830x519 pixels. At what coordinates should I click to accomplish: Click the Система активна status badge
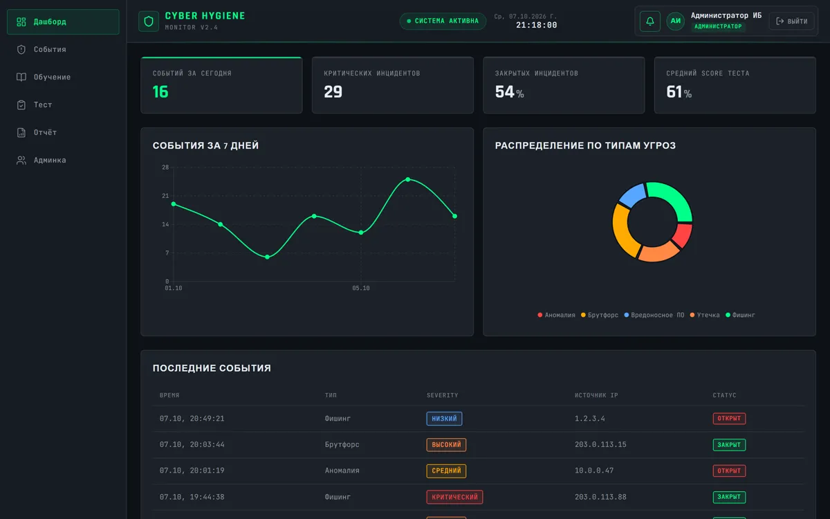click(443, 21)
